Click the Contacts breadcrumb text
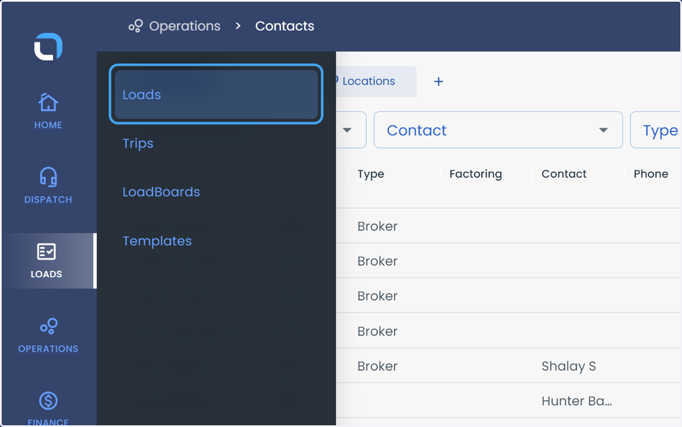 click(285, 26)
